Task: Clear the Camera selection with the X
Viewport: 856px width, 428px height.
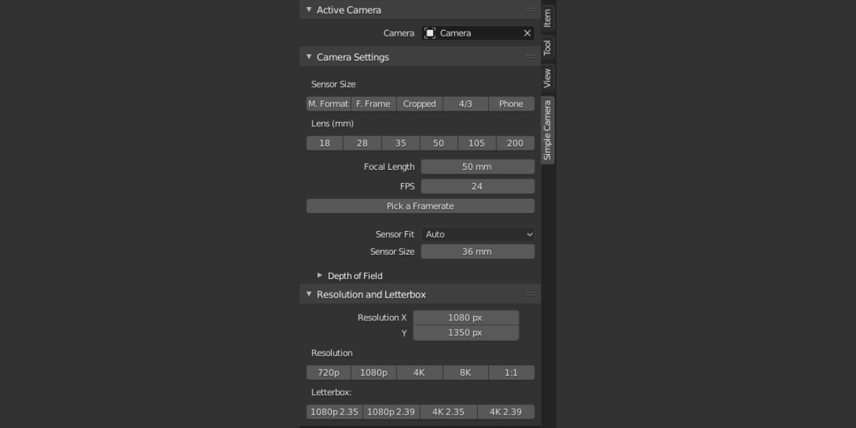Action: [527, 33]
